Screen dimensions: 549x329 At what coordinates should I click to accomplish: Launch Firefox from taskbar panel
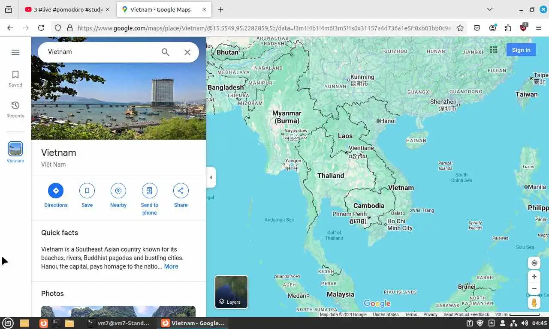pyautogui.click(x=43, y=323)
